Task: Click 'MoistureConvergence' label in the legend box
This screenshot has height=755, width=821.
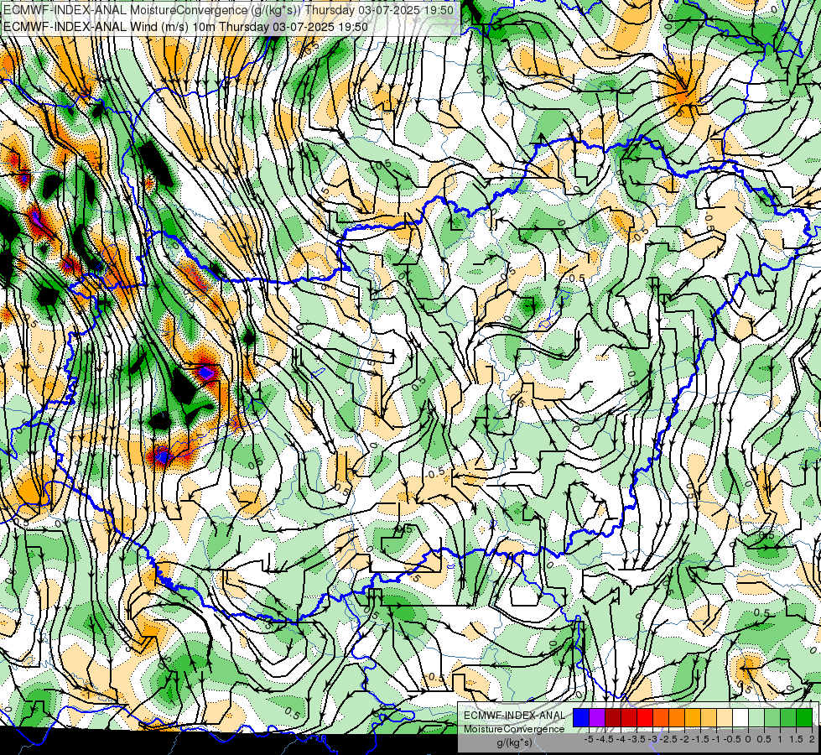Action: [514, 729]
